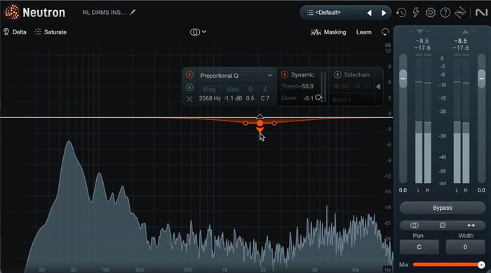Click the 2068 Hz frequency value
The image size is (491, 273).
(x=210, y=98)
